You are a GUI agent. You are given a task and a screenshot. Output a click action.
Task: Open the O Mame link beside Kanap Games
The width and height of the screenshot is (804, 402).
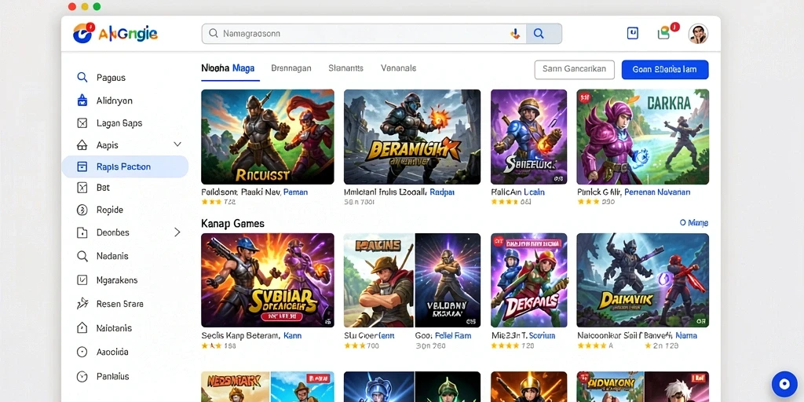[693, 222]
